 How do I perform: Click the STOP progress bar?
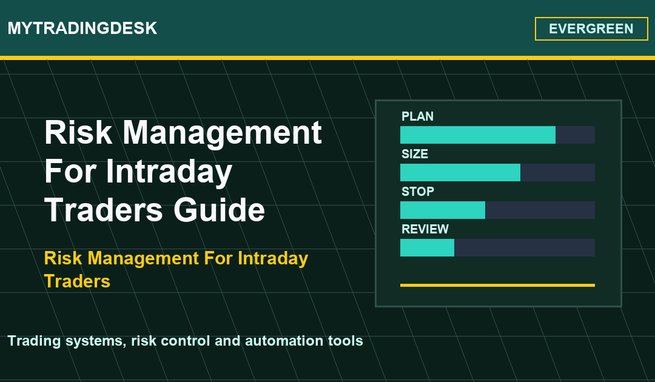[x=497, y=210]
